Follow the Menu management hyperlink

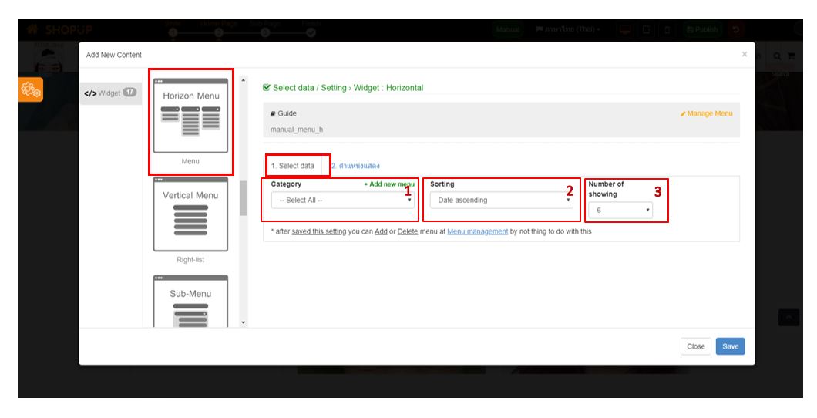[x=477, y=231]
